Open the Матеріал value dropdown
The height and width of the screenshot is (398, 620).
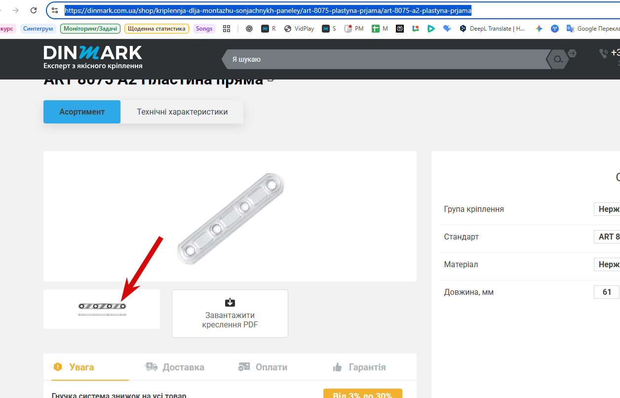point(607,265)
